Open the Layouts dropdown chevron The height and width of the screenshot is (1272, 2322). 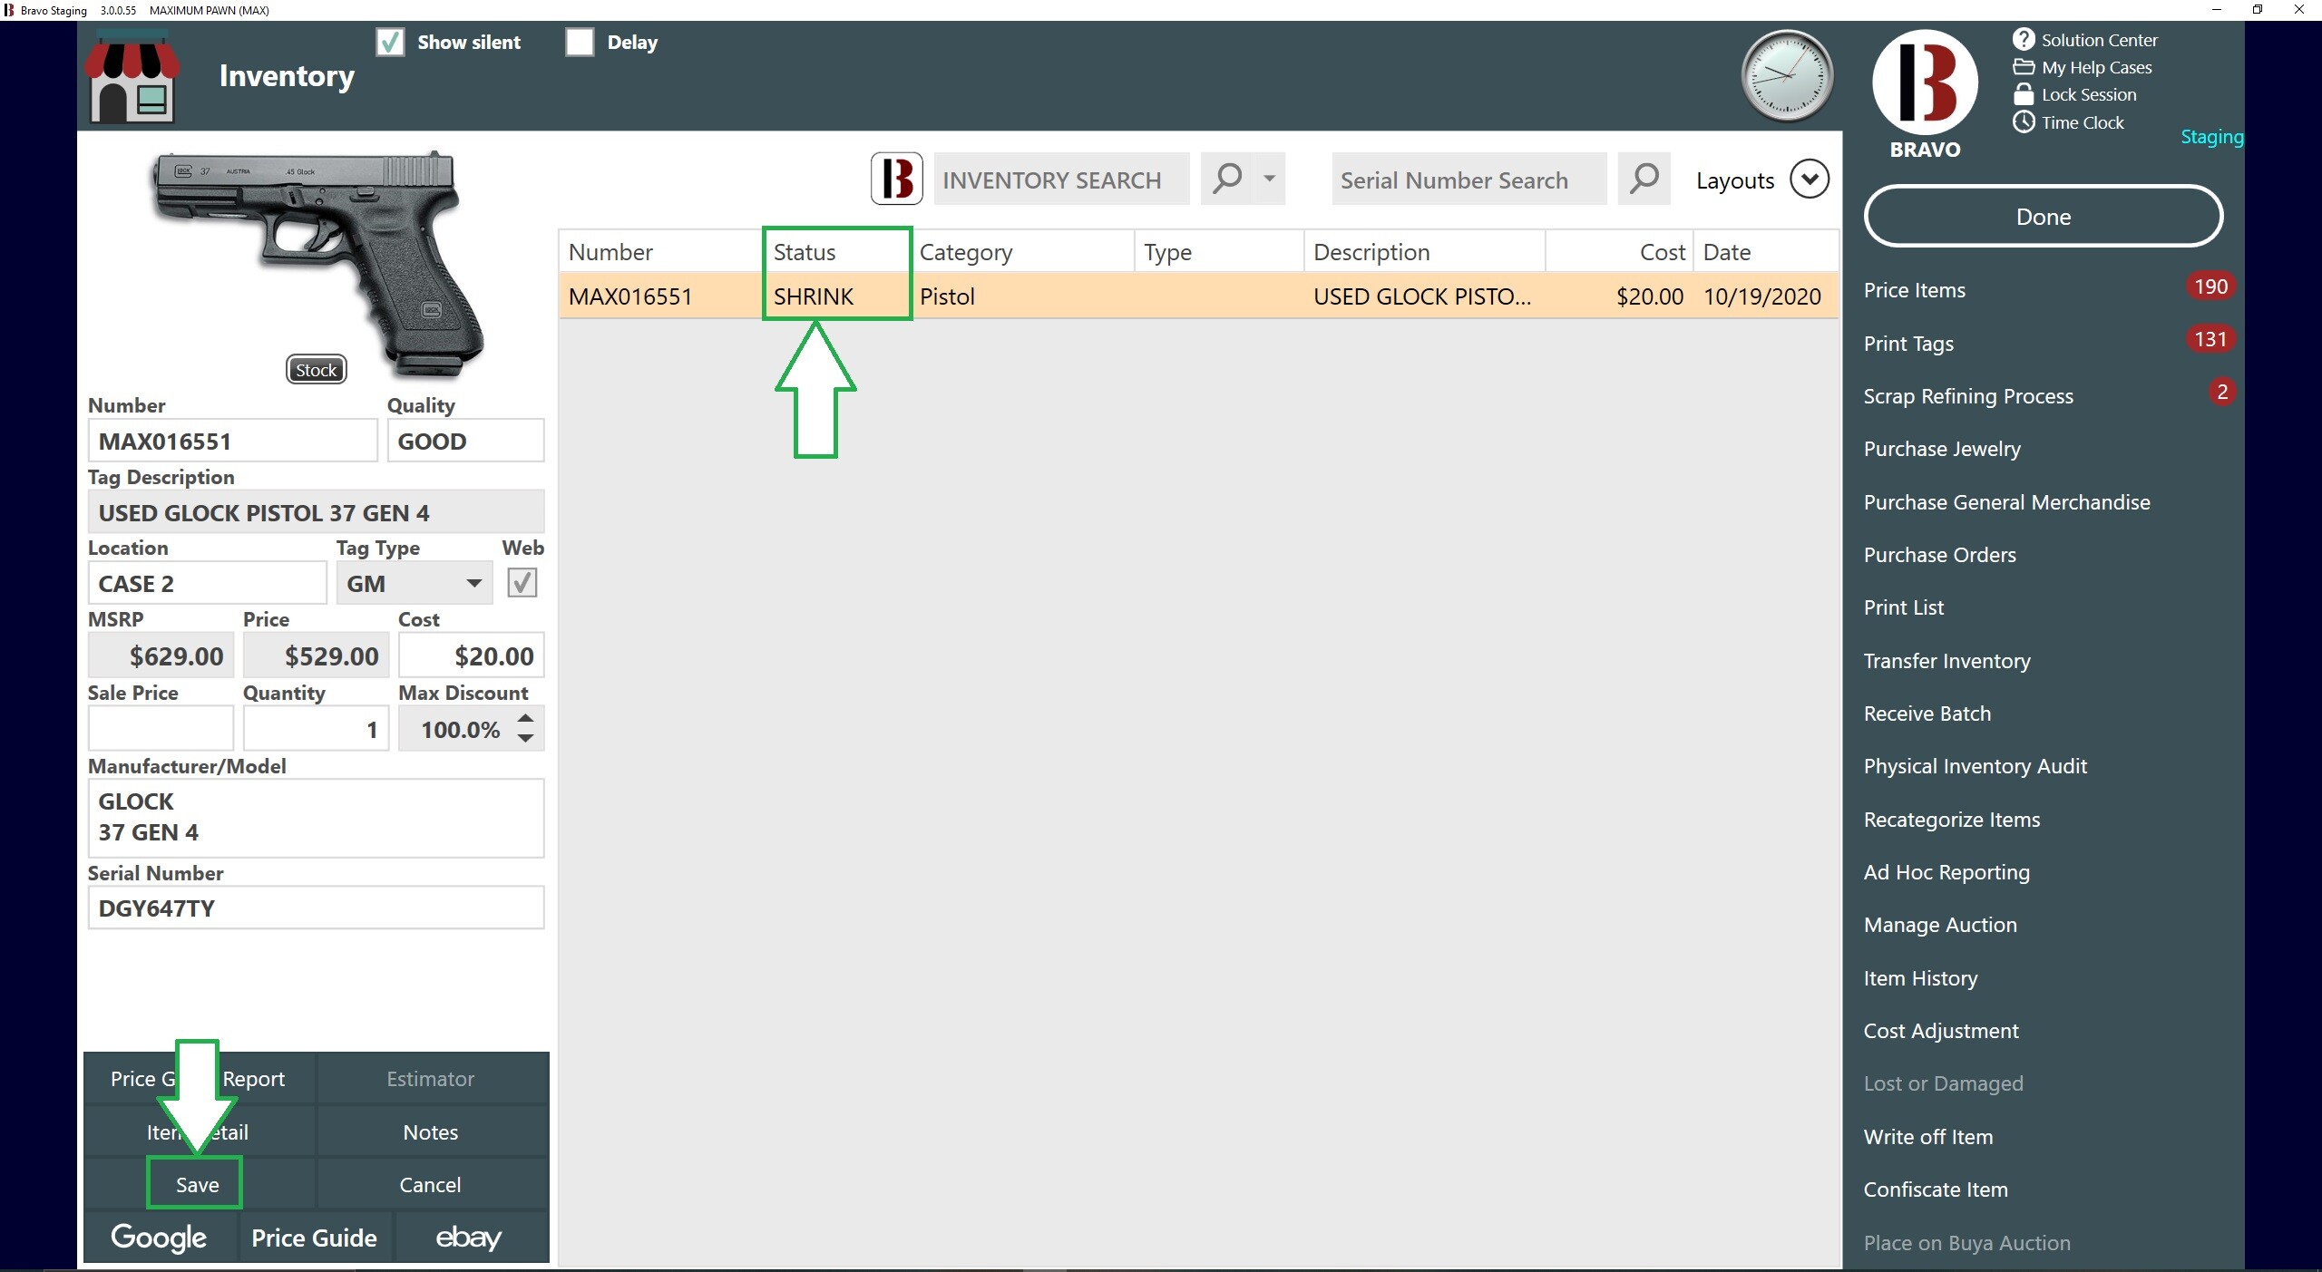tap(1809, 179)
